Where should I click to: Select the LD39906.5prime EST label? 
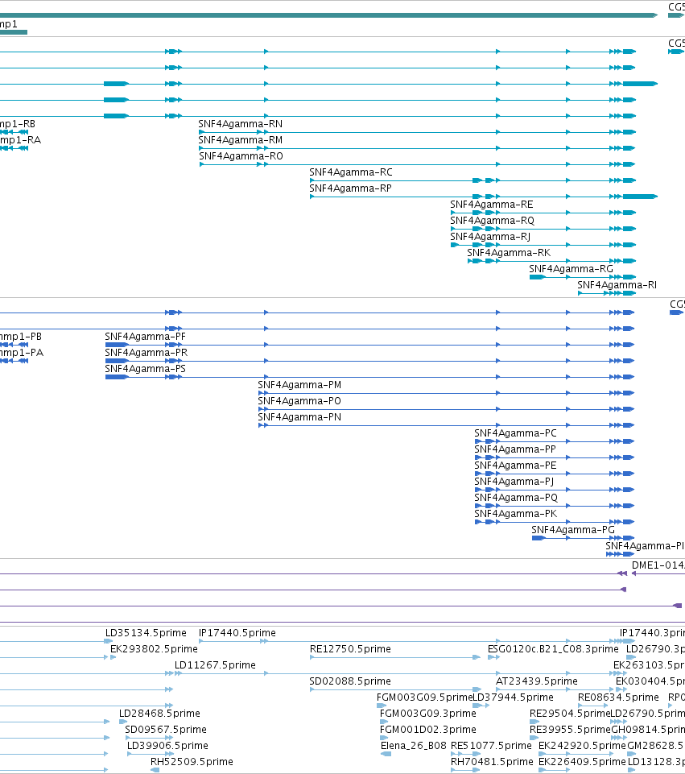coord(167,746)
